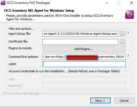This screenshot has height=107, width=137.
Task: Browse for Agent Setup file
Action: pyautogui.click(x=123, y=34)
